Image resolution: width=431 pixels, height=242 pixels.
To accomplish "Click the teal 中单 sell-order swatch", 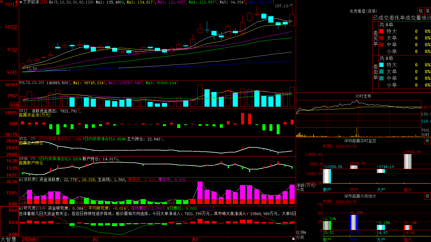I will click(x=381, y=78).
